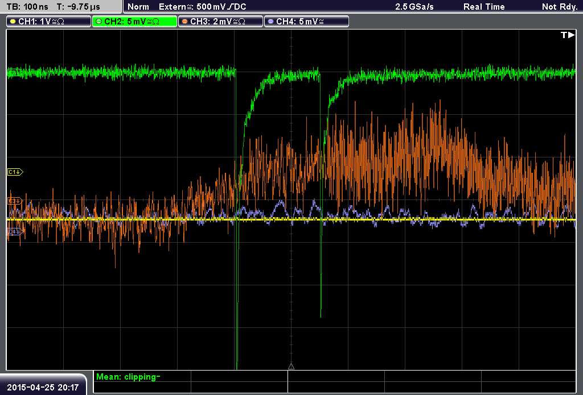This screenshot has height=395, width=583.
Task: Click the Mean: clipping measurement readout
Action: coord(128,377)
